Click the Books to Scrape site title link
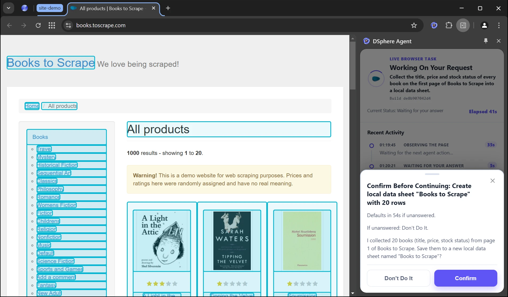Image resolution: width=508 pixels, height=297 pixels. point(51,63)
